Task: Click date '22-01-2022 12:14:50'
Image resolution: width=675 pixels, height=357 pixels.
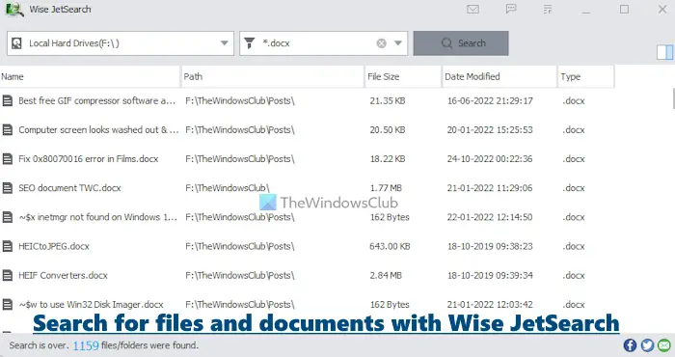Action: pos(490,217)
